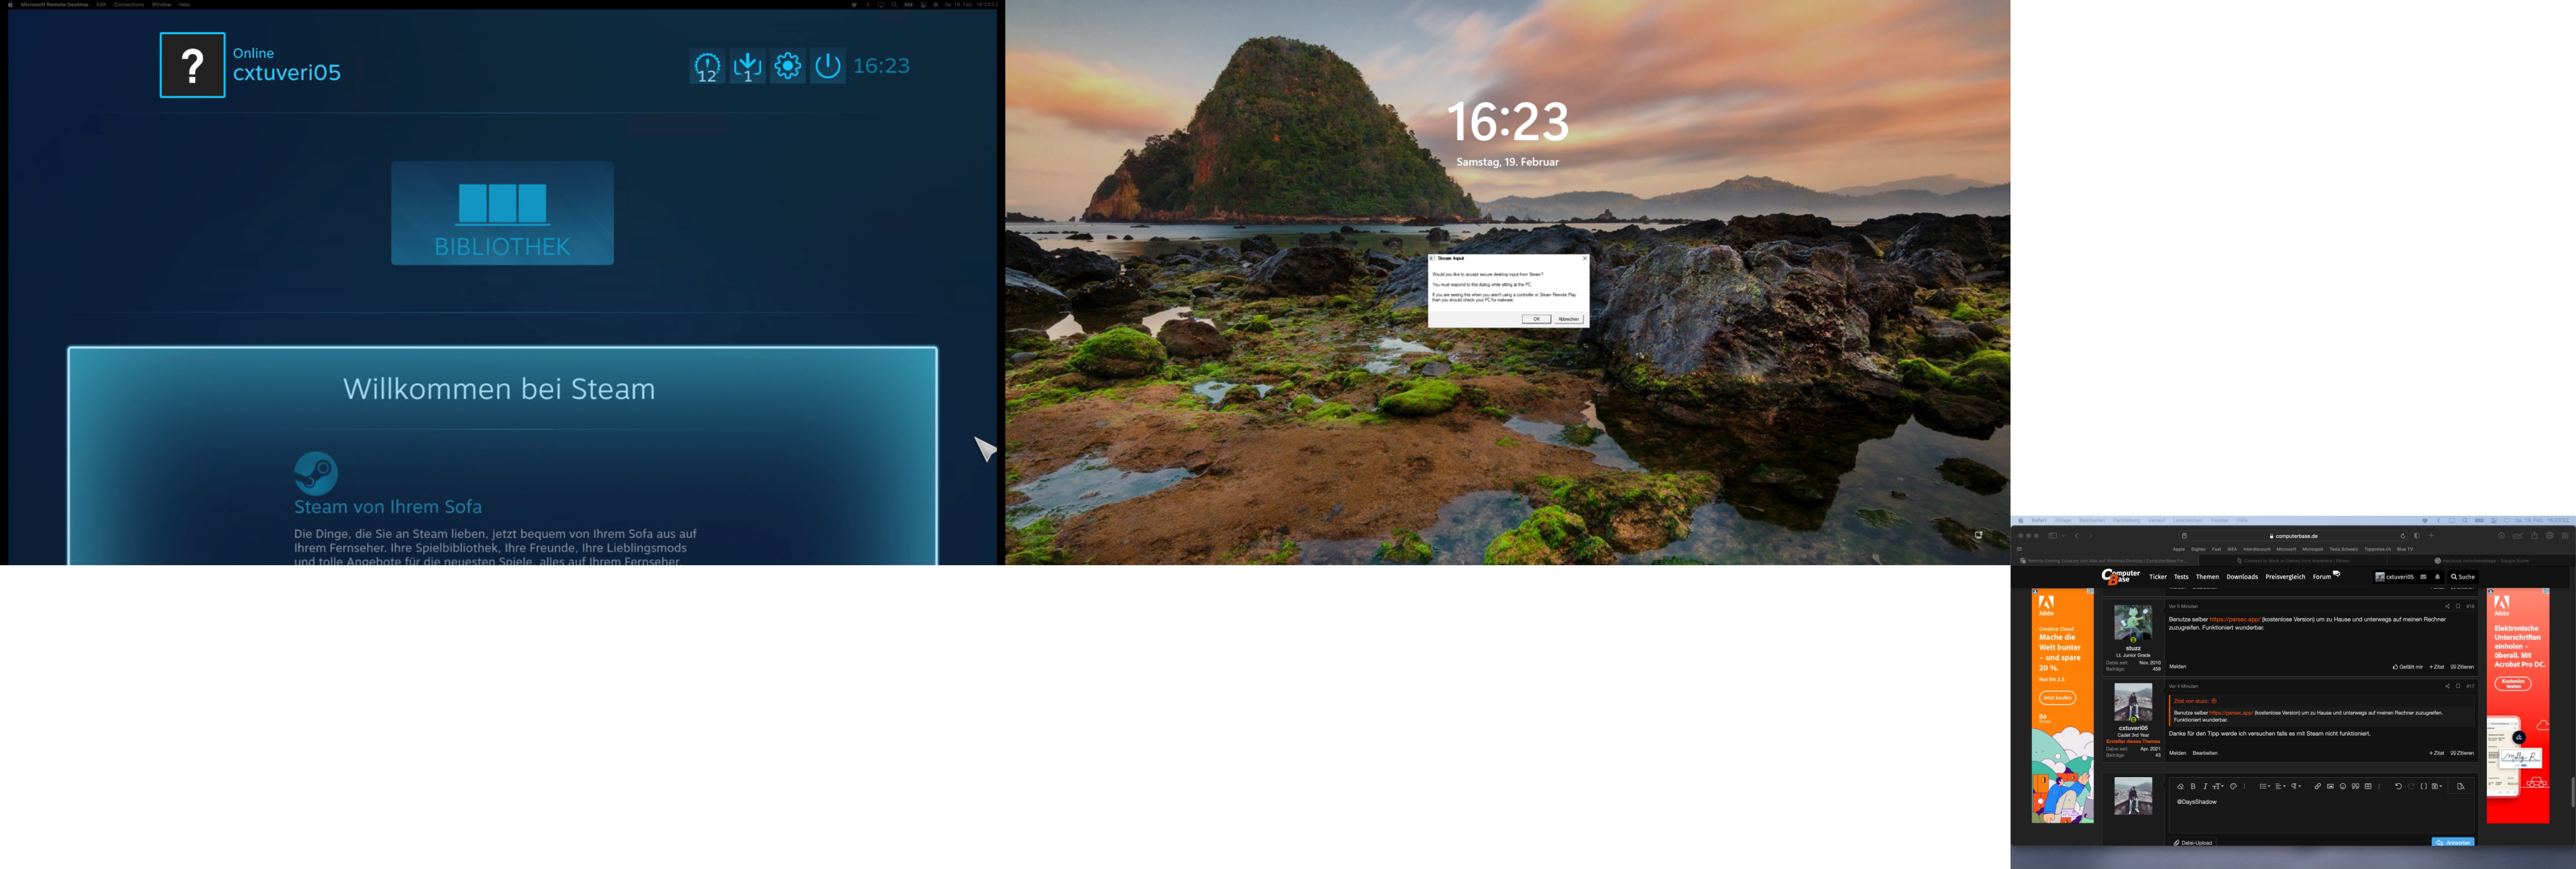Expand the text alignment dropdown in editor
This screenshot has width=2576, height=869.
point(2281,787)
